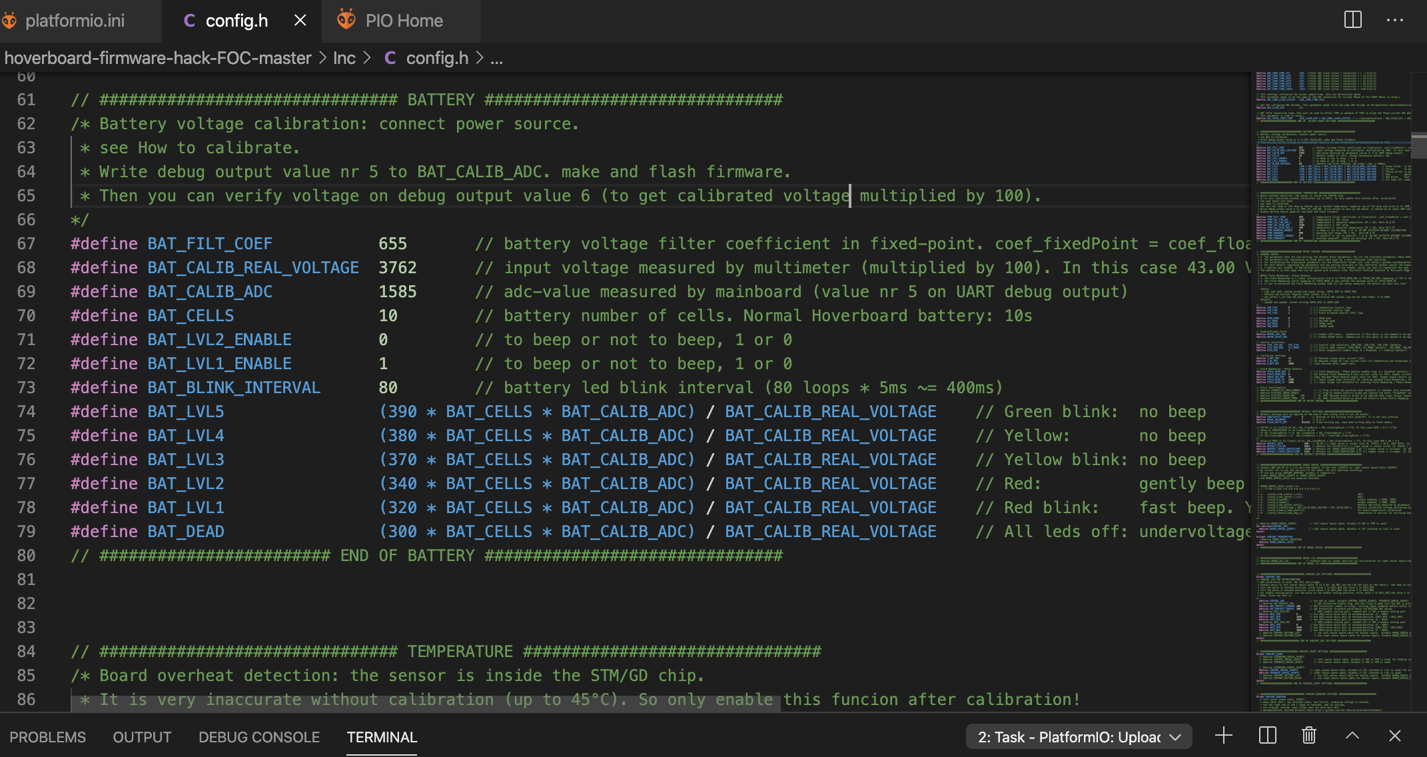1427x757 pixels.
Task: Open the editor more actions ellipsis menu
Action: (1395, 20)
